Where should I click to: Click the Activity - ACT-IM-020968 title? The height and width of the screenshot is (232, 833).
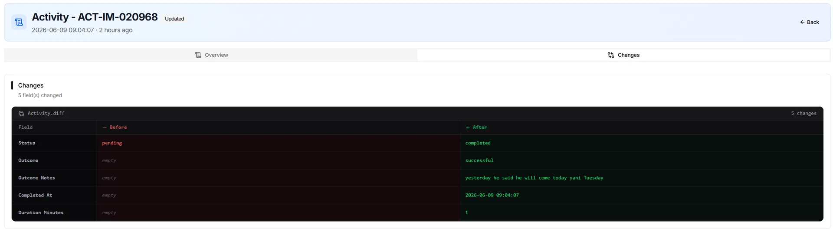tap(95, 17)
